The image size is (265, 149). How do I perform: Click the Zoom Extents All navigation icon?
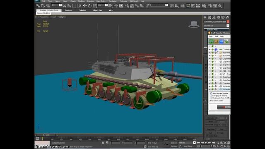[229, 143]
